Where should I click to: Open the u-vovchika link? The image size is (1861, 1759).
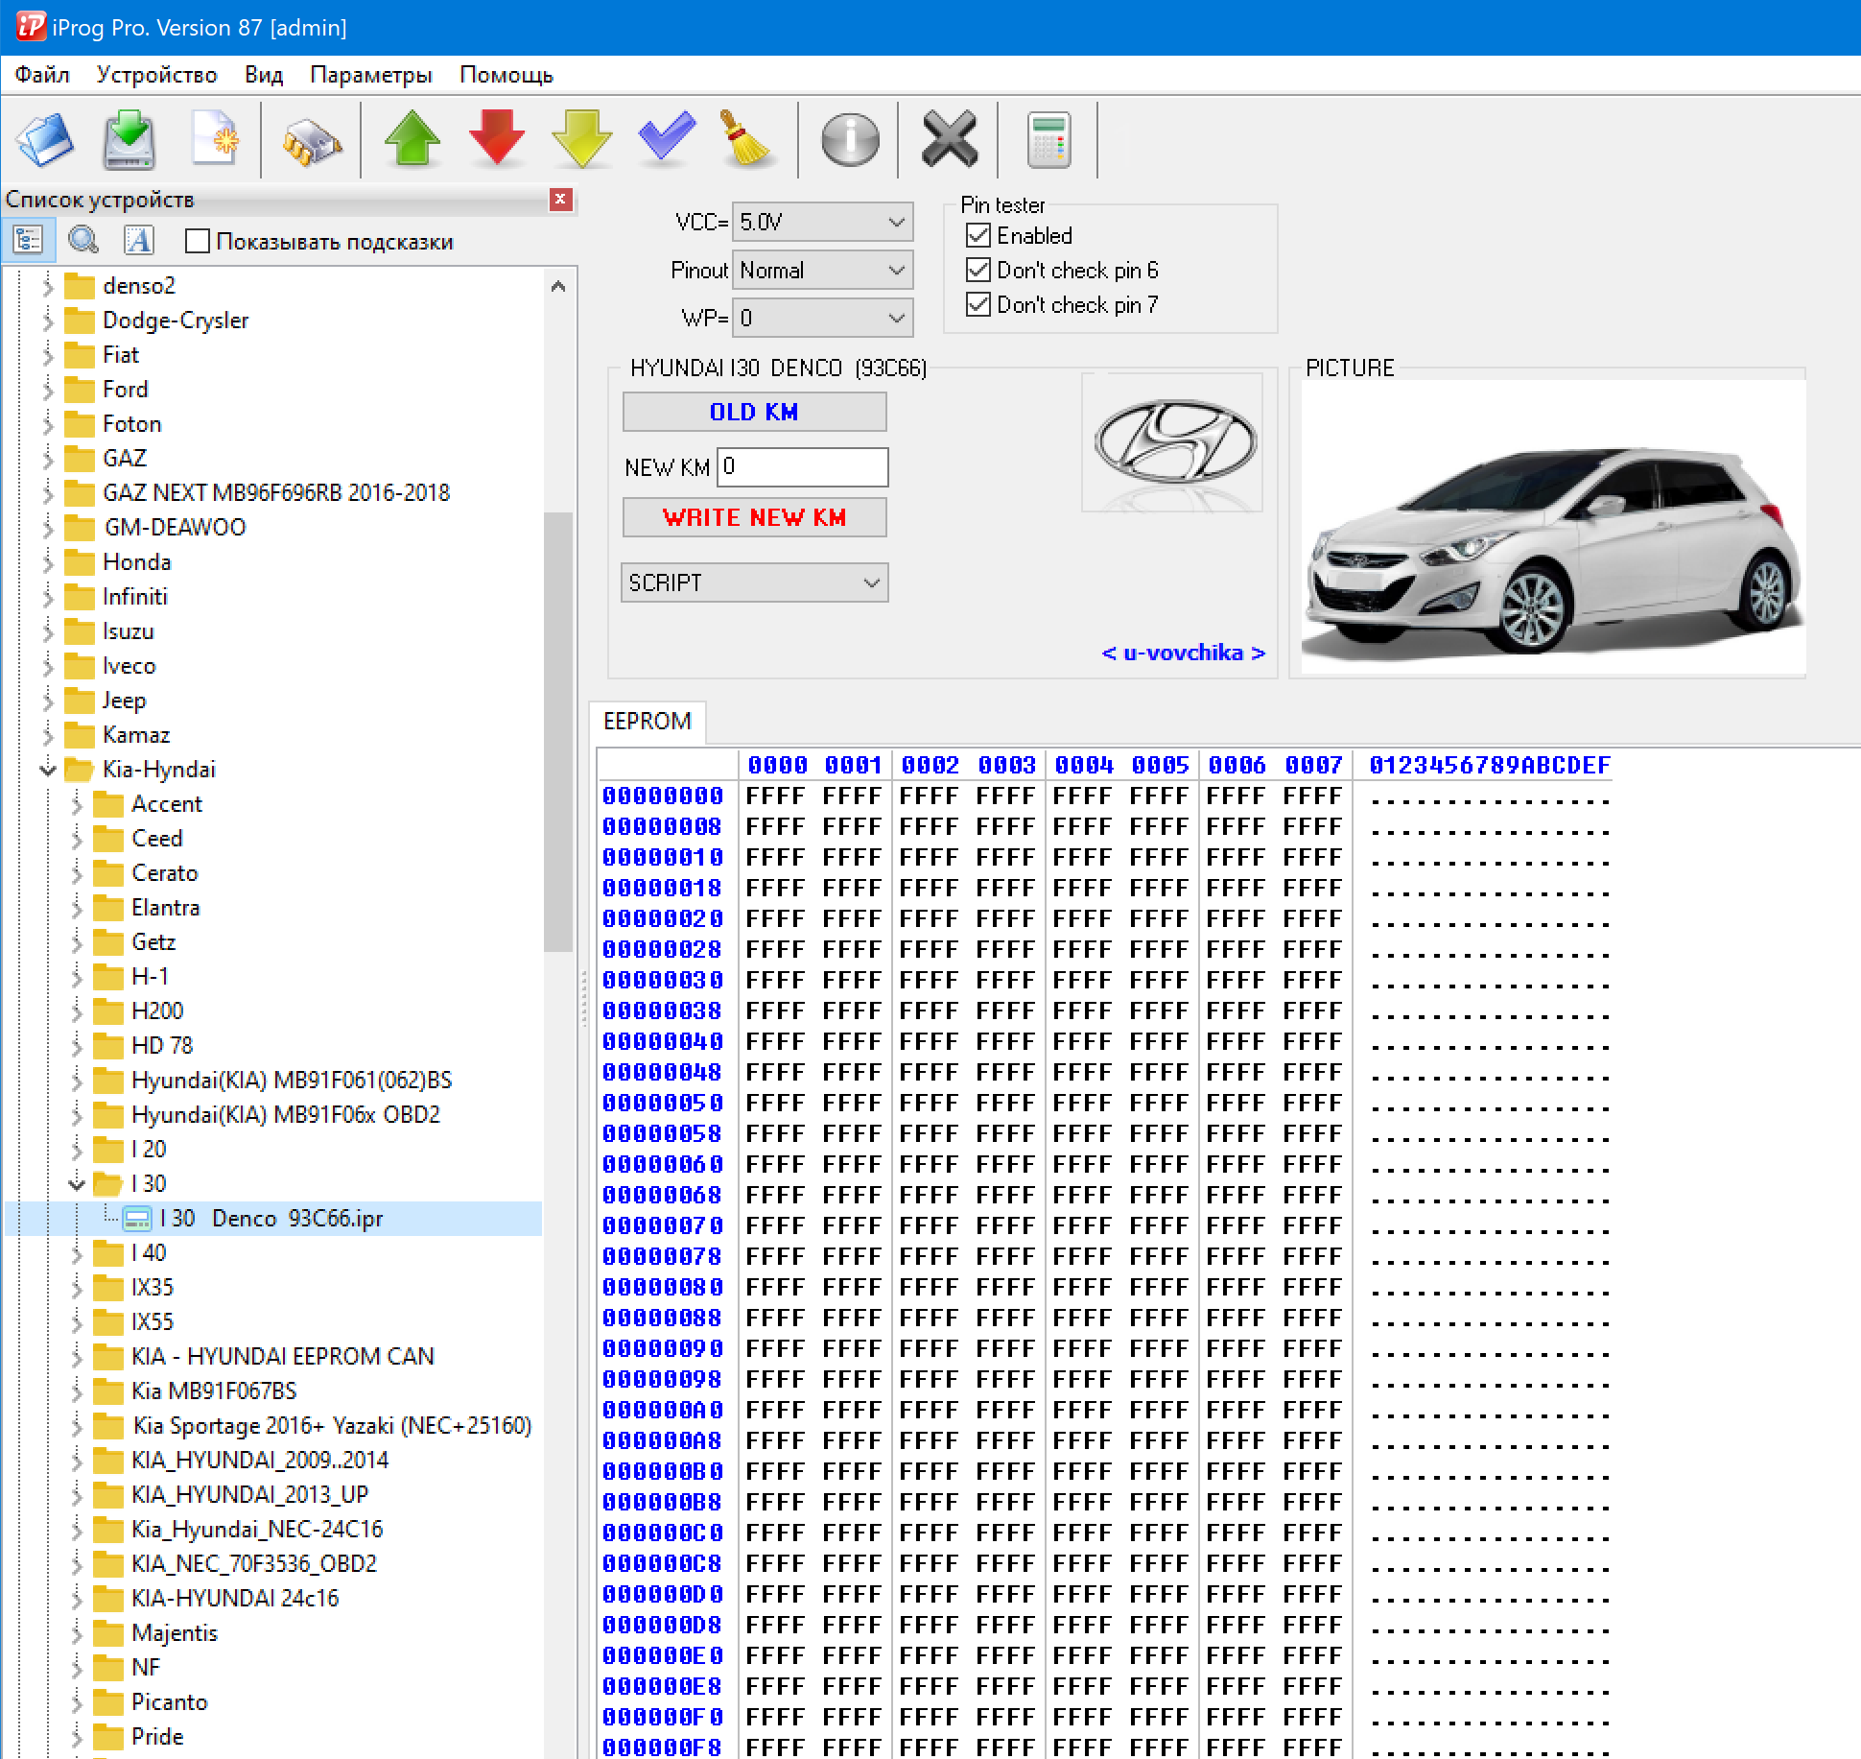[1183, 653]
